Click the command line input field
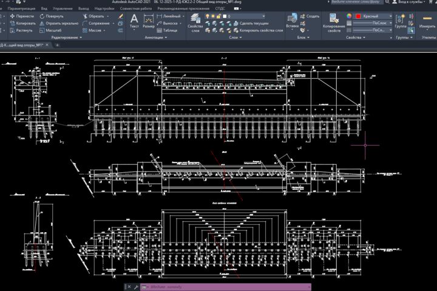Screen dimensions: 437x291 (225, 287)
